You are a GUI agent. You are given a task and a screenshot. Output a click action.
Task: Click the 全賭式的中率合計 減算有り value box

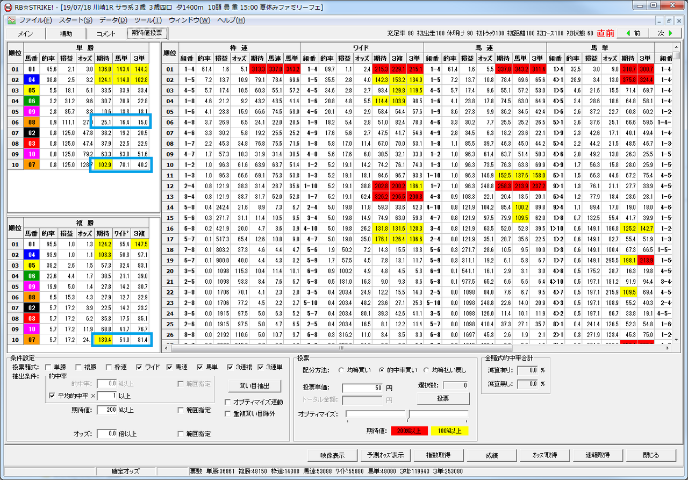(526, 370)
